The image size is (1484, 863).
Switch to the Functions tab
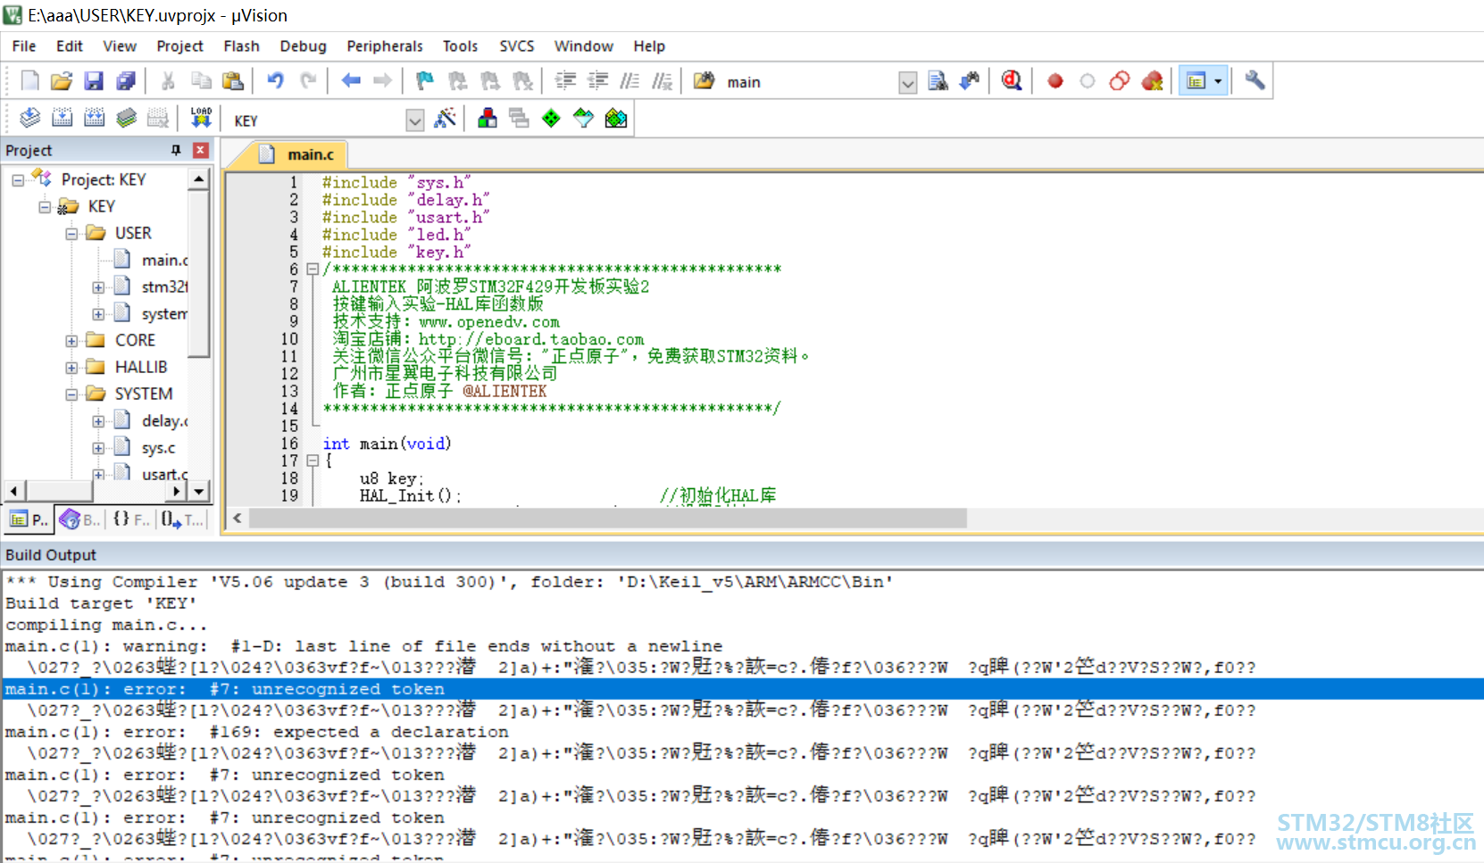click(x=131, y=519)
